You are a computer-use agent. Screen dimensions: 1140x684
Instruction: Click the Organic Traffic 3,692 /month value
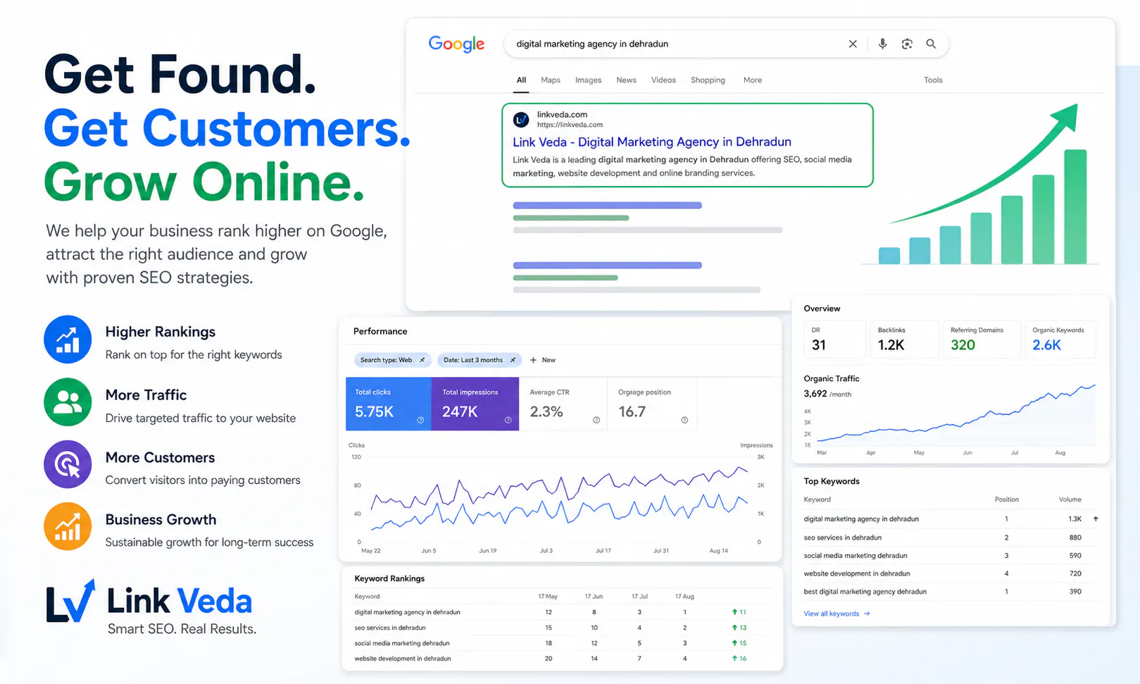[827, 394]
